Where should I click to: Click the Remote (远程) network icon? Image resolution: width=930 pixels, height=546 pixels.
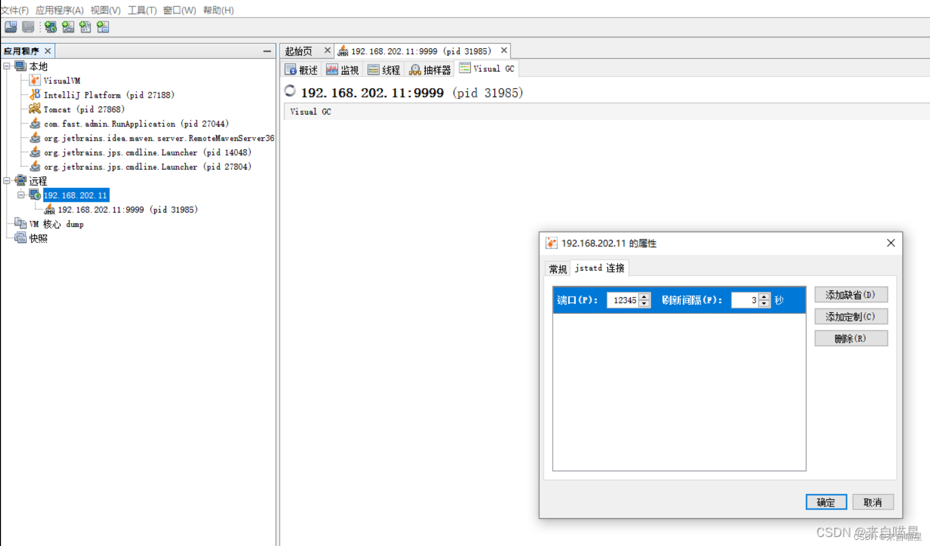21,180
